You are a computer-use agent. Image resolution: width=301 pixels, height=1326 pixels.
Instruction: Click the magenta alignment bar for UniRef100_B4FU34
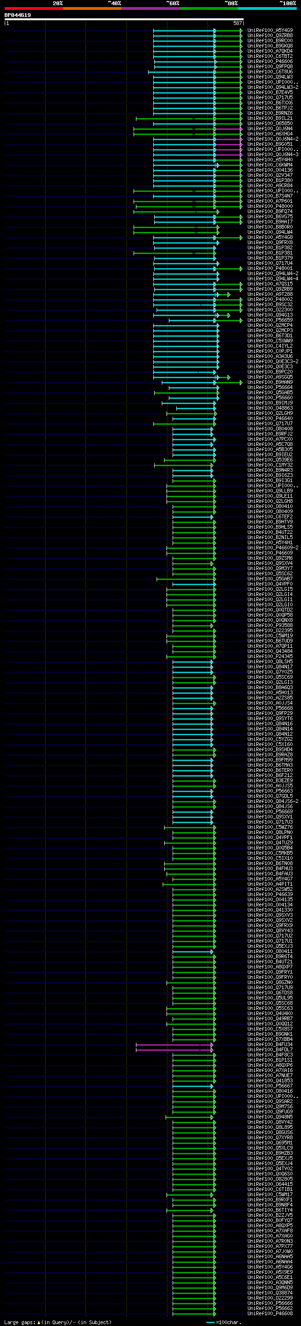pos(174,1044)
